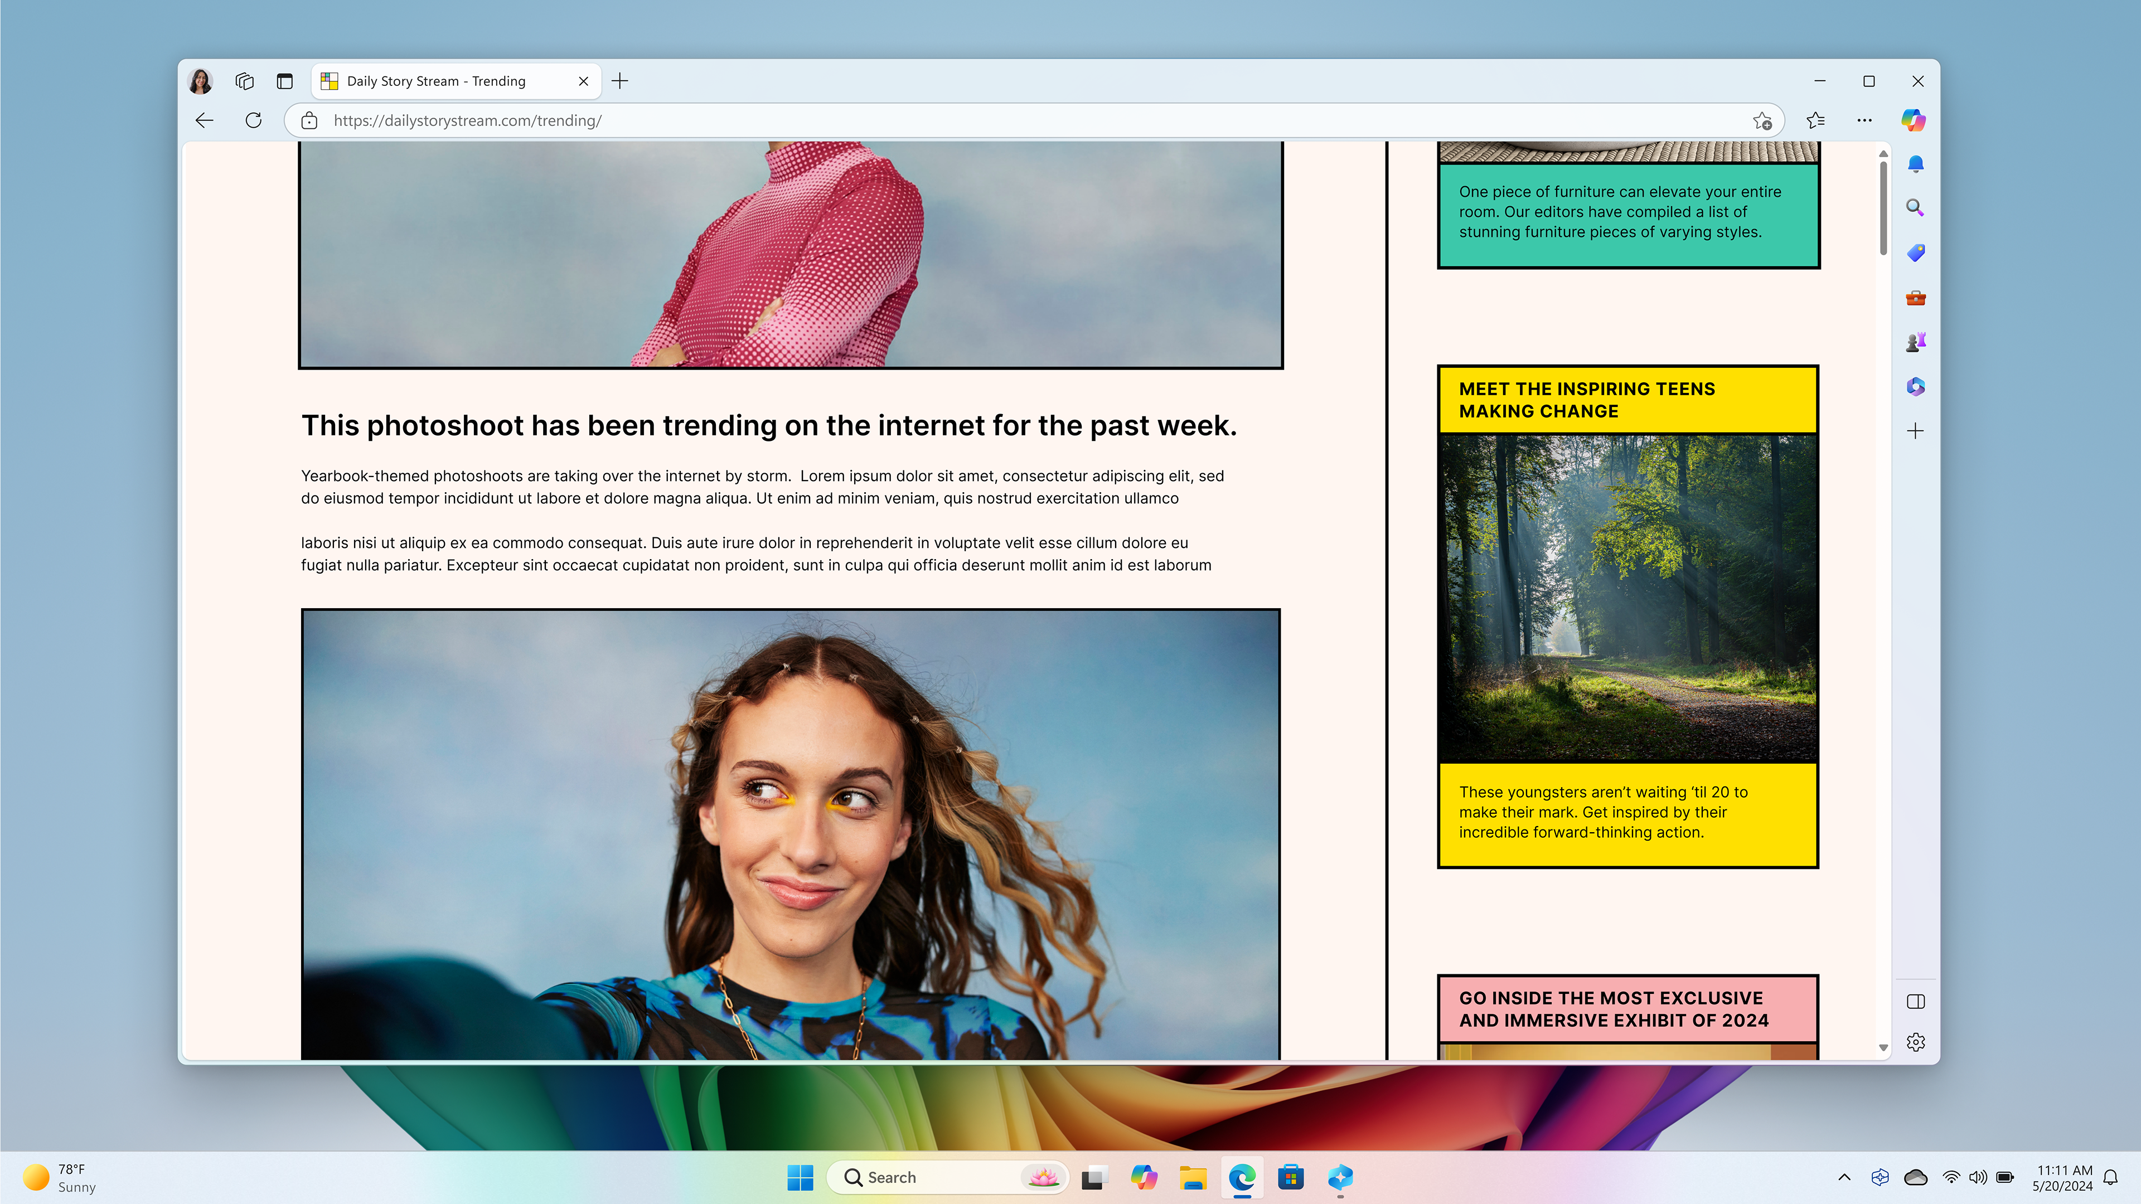The width and height of the screenshot is (2141, 1204).
Task: Open the forest path article image
Action: tap(1628, 598)
